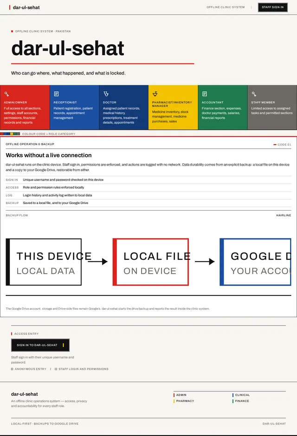The height and width of the screenshot is (436, 297).
Task: Click Local-first backups to Google Drive text
Action: (x=45, y=424)
